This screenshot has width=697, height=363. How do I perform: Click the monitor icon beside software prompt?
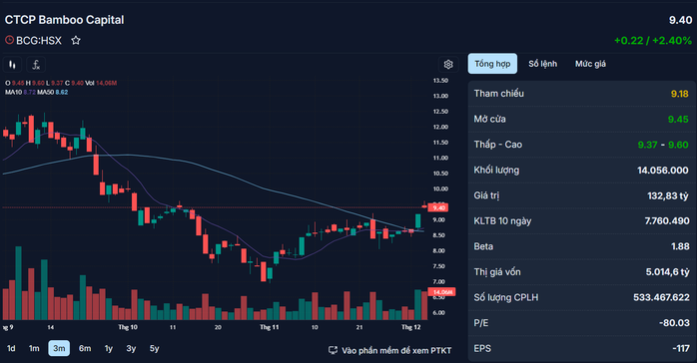click(333, 351)
